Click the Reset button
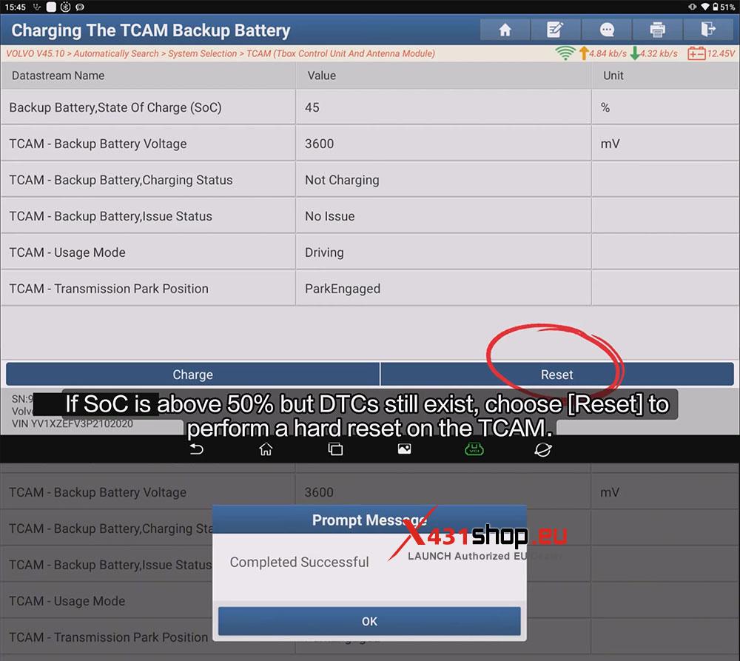 [x=557, y=375]
